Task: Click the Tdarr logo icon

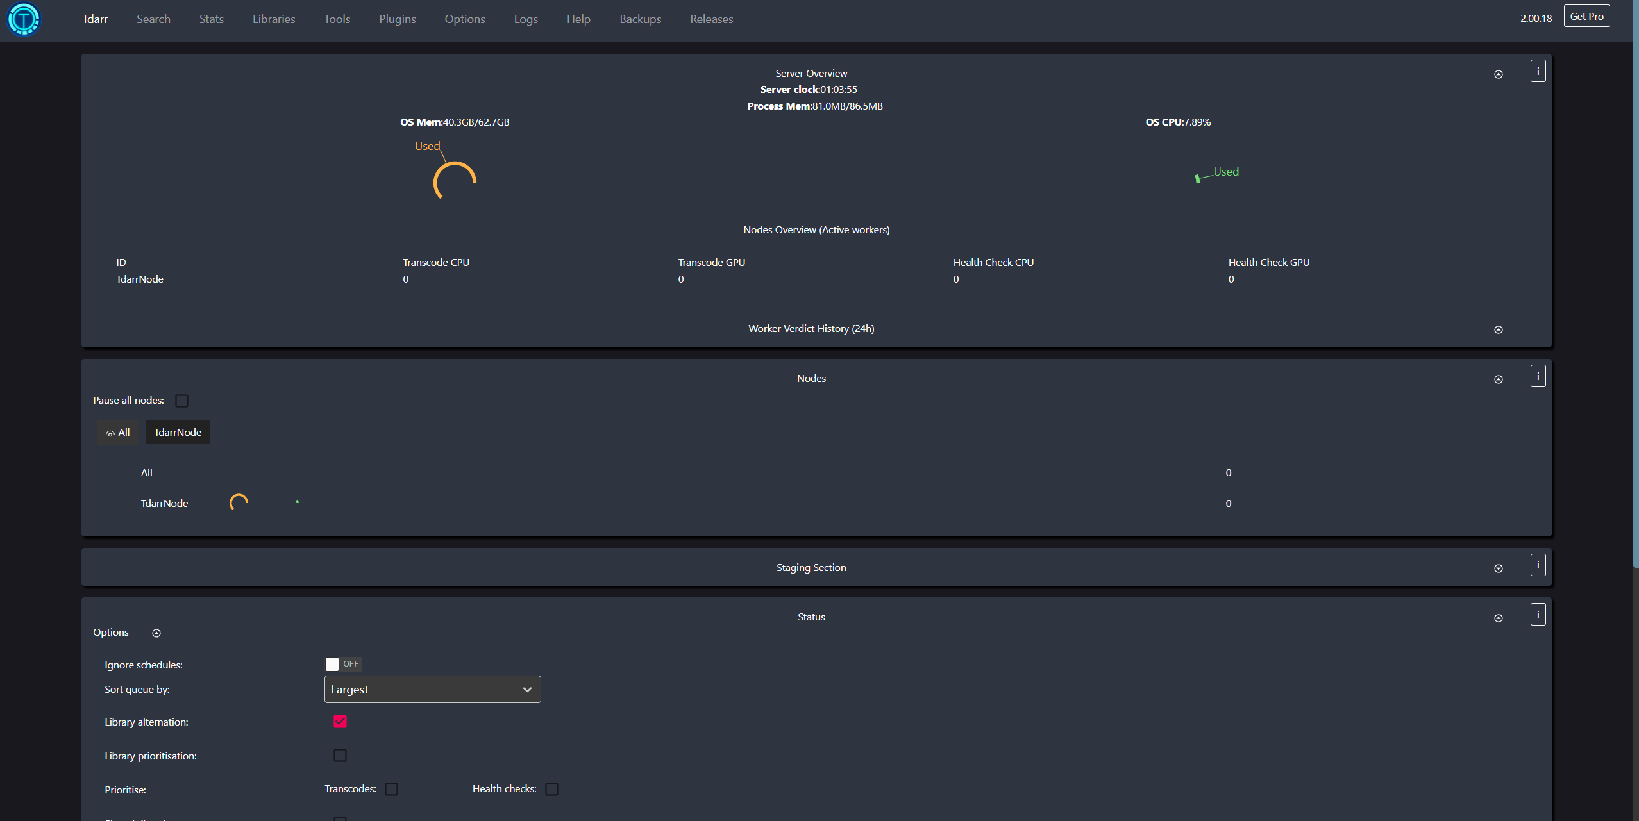Action: click(24, 19)
